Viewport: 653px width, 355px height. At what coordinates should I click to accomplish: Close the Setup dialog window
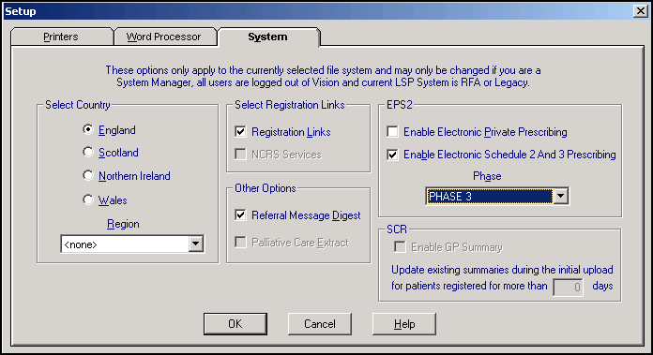(640, 11)
